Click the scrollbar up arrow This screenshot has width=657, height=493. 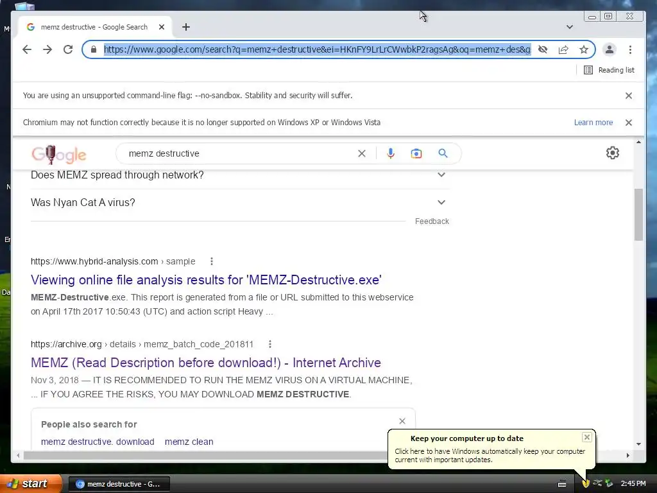[638, 143]
